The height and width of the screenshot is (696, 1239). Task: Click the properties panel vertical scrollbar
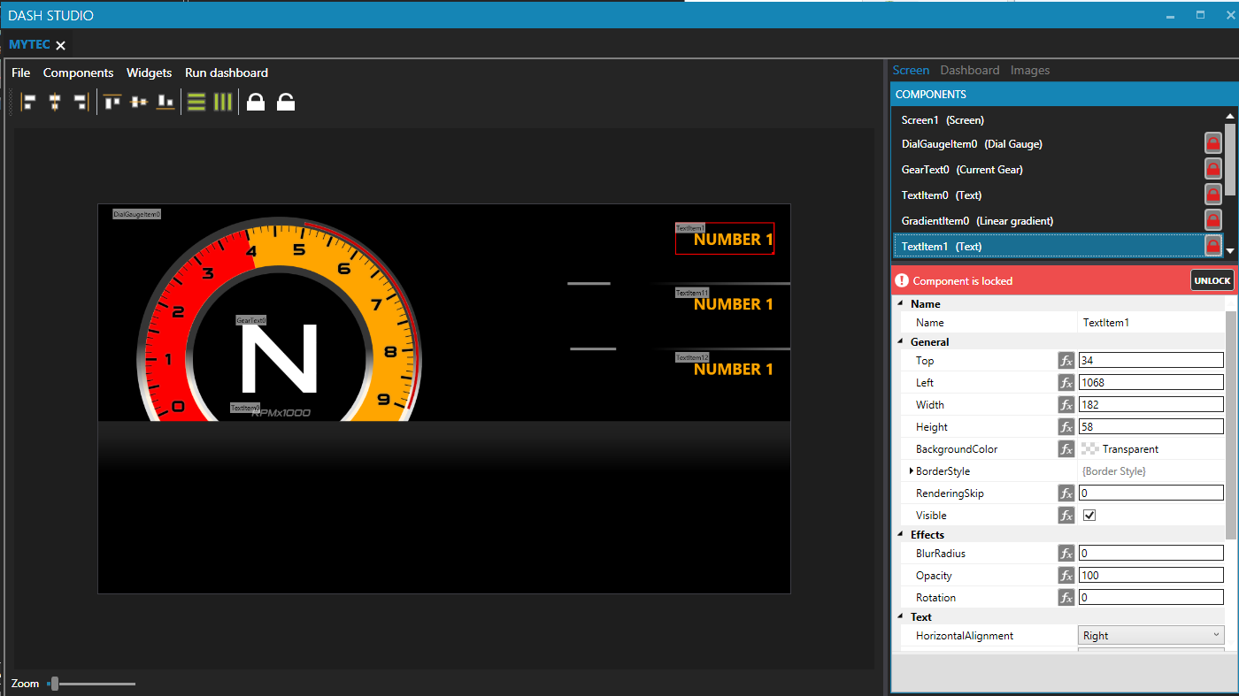(x=1231, y=424)
